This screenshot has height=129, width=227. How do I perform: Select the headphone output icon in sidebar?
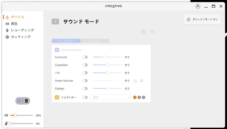click(x=19, y=101)
